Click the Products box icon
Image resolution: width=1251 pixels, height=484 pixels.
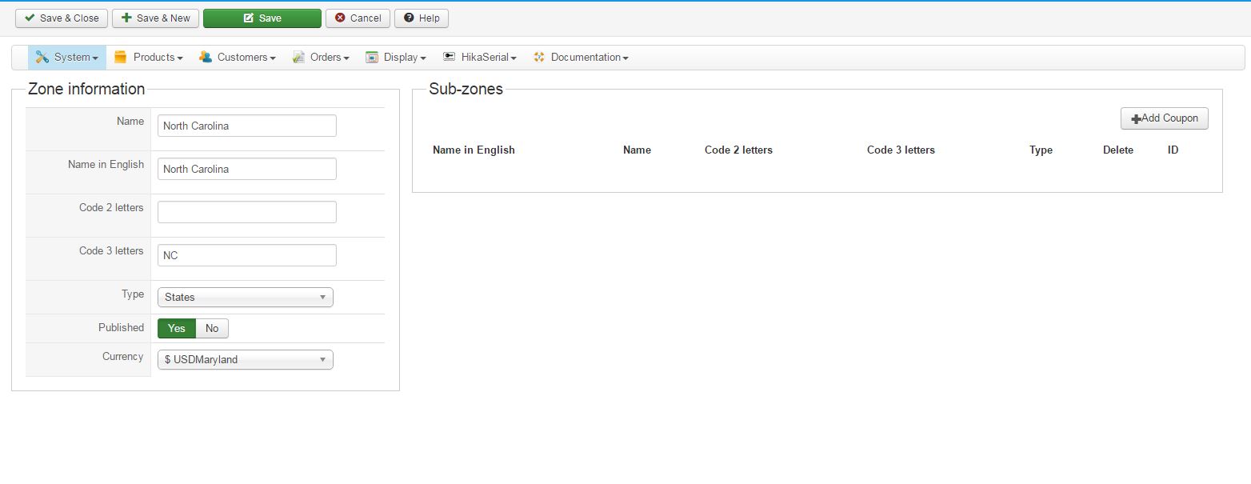(x=121, y=58)
